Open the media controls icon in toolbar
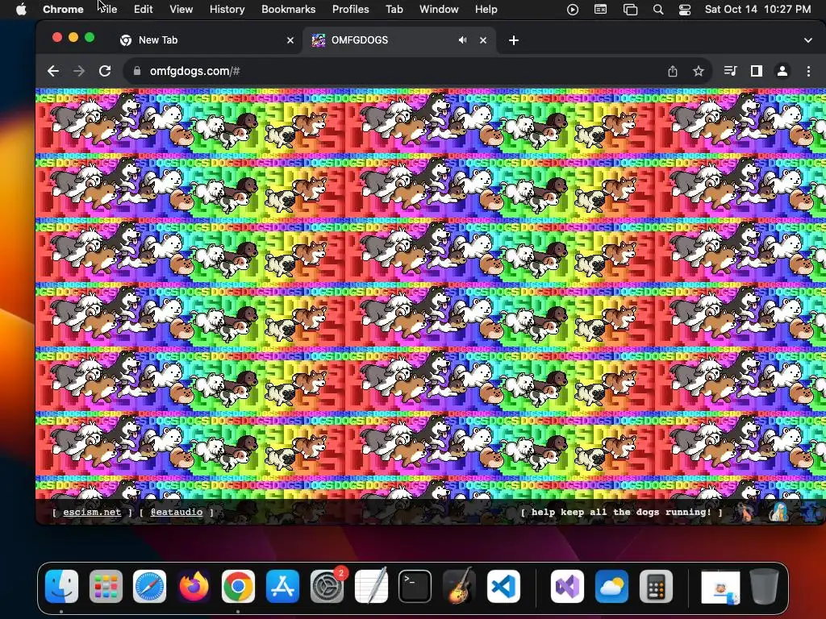The image size is (826, 619). point(730,71)
